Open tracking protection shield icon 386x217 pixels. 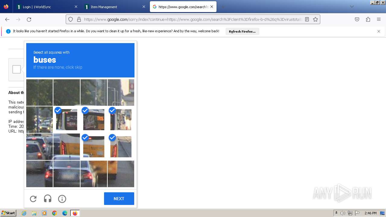71,19
